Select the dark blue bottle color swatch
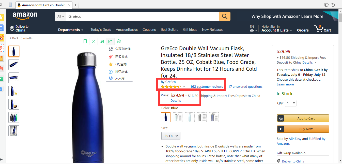Image resolution: width=342 pixels, height=164 pixels. [x=166, y=117]
